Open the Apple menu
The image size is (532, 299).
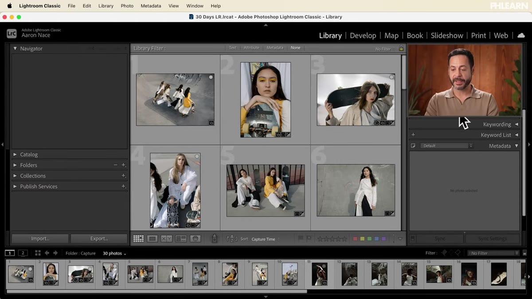(x=9, y=6)
